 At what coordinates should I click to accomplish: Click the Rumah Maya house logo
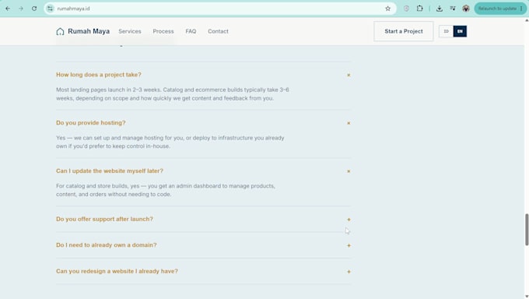(x=60, y=31)
